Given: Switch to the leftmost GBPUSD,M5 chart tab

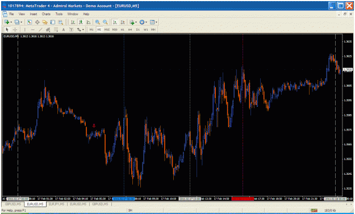Looking at the screenshot, I should coord(13,204).
